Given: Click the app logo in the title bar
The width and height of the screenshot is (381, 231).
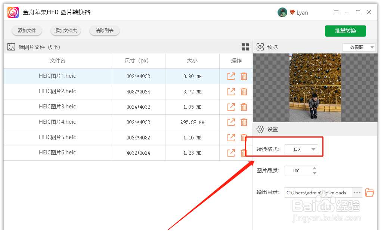Looking at the screenshot, I should pyautogui.click(x=13, y=12).
